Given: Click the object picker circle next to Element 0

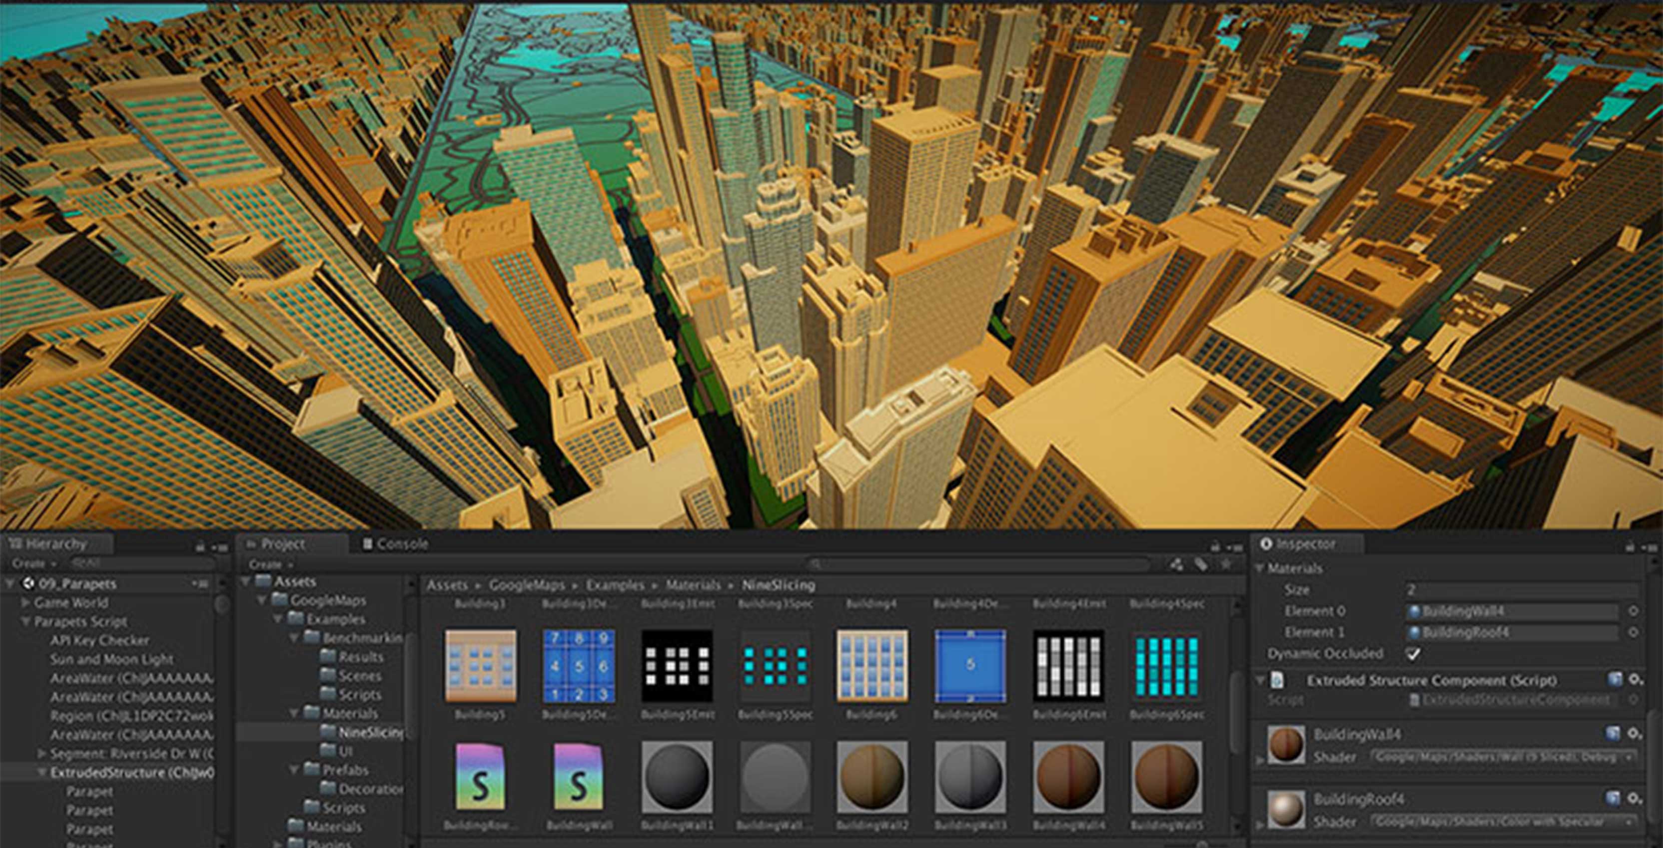Looking at the screenshot, I should 1634,610.
